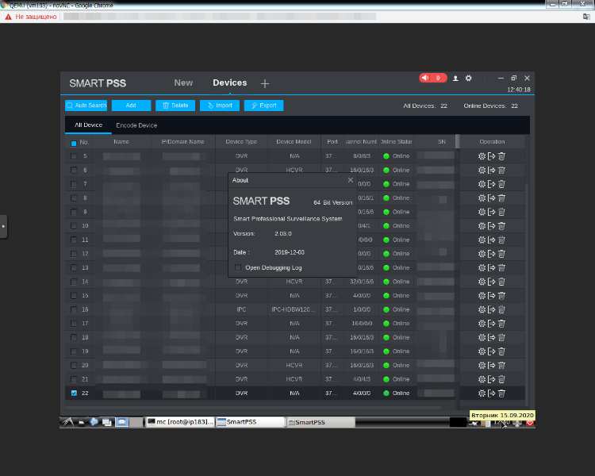The height and width of the screenshot is (476, 595).
Task: Click the Export button
Action: 263,106
